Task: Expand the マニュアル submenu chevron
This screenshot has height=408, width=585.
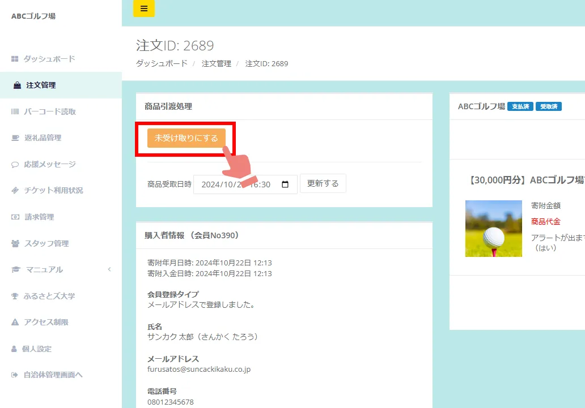Action: pyautogui.click(x=109, y=269)
